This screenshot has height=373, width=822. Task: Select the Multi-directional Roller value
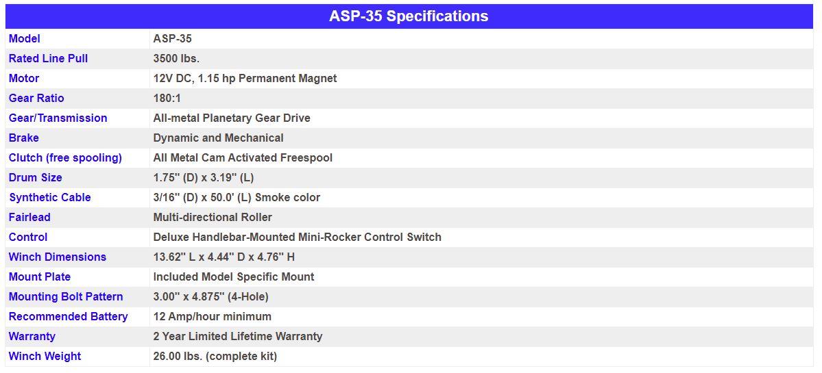coord(213,217)
